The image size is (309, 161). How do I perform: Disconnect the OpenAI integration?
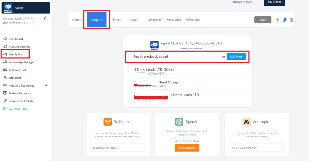click(x=187, y=148)
